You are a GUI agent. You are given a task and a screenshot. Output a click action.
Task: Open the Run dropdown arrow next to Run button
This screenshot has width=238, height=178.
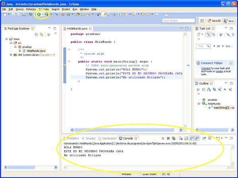pos(43,14)
